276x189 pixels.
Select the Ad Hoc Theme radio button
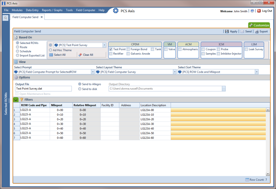click(x=50, y=50)
